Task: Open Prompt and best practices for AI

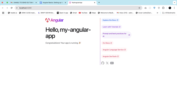Action: coord(116,35)
